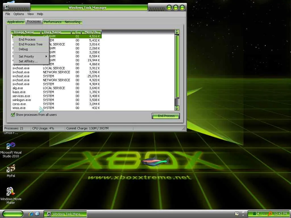Image resolution: width=291 pixels, height=218 pixels.
Task: Expand the Set Priority submenu
Action: point(31,56)
